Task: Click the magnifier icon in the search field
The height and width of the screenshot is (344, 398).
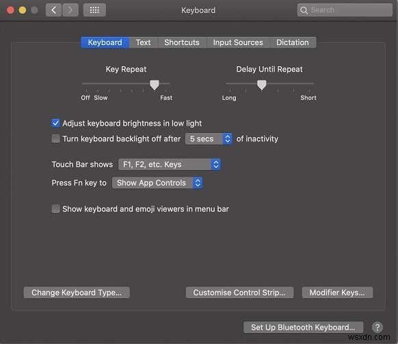Action: tap(304, 10)
